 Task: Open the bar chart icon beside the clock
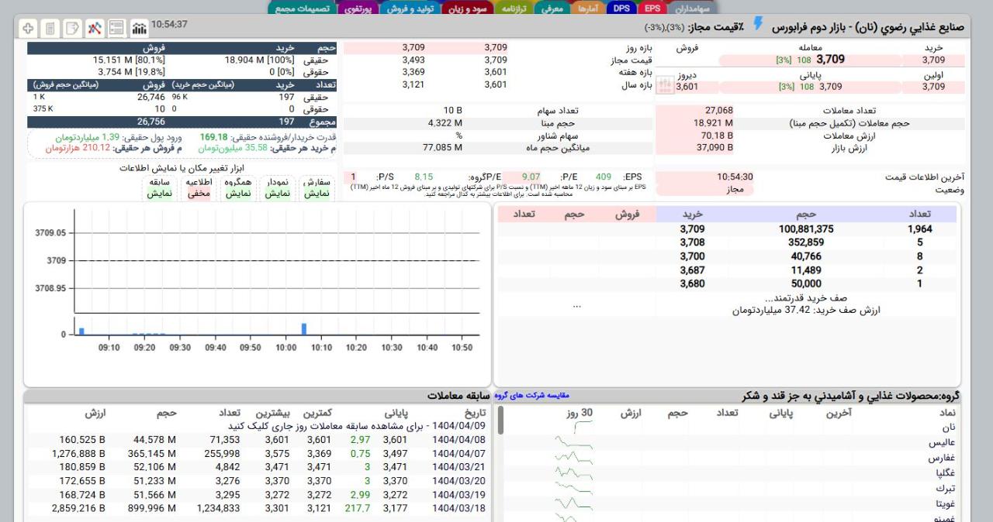pyautogui.click(x=139, y=29)
